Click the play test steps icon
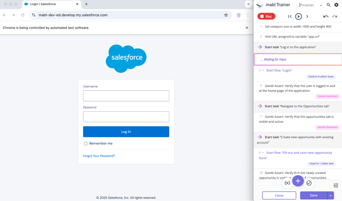This screenshot has height=201, width=342. click(298, 17)
